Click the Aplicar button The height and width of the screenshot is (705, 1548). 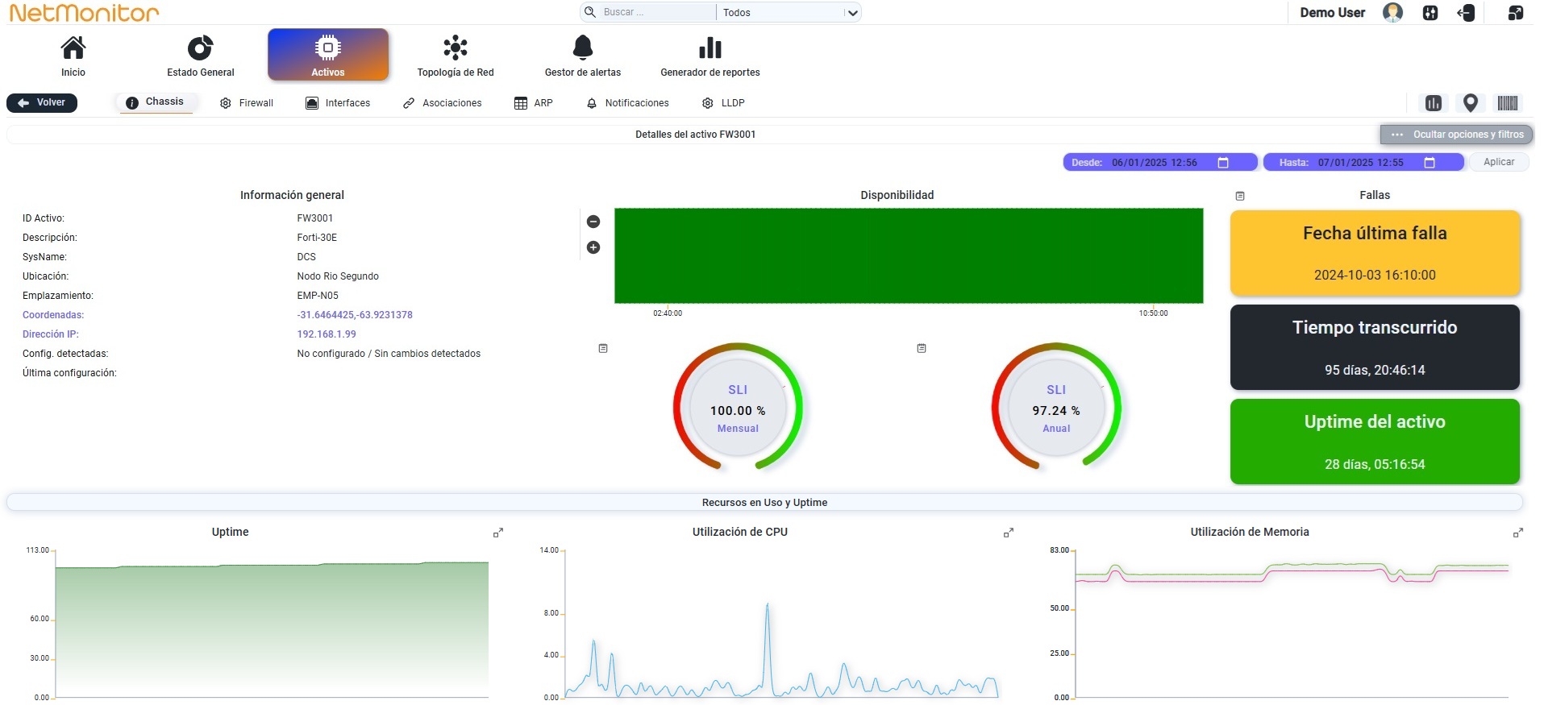click(1499, 162)
